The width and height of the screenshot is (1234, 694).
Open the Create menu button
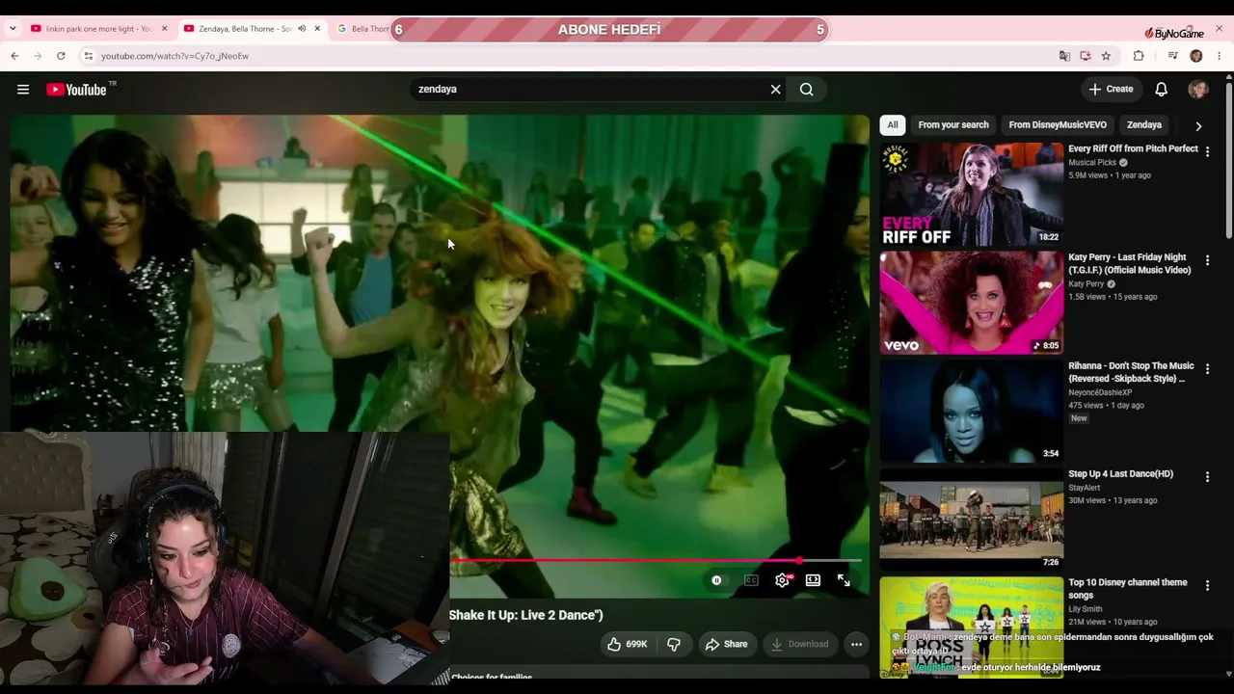[x=1111, y=90]
